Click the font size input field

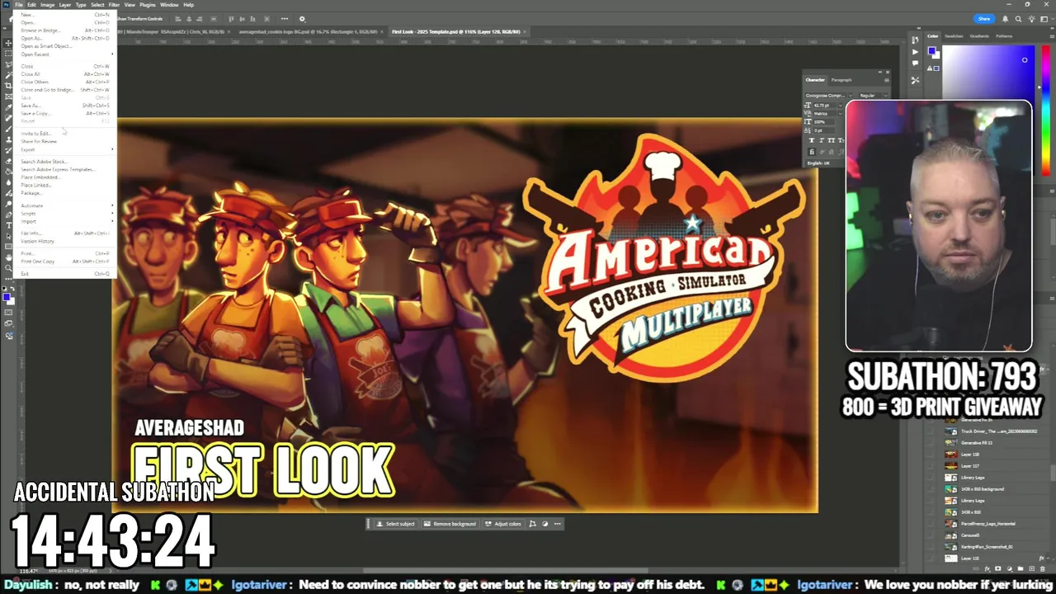point(826,106)
